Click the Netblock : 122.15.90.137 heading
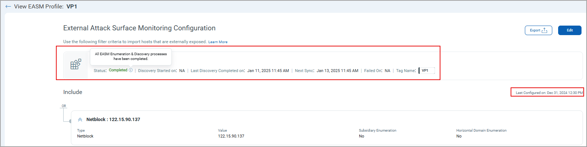 click(x=113, y=120)
